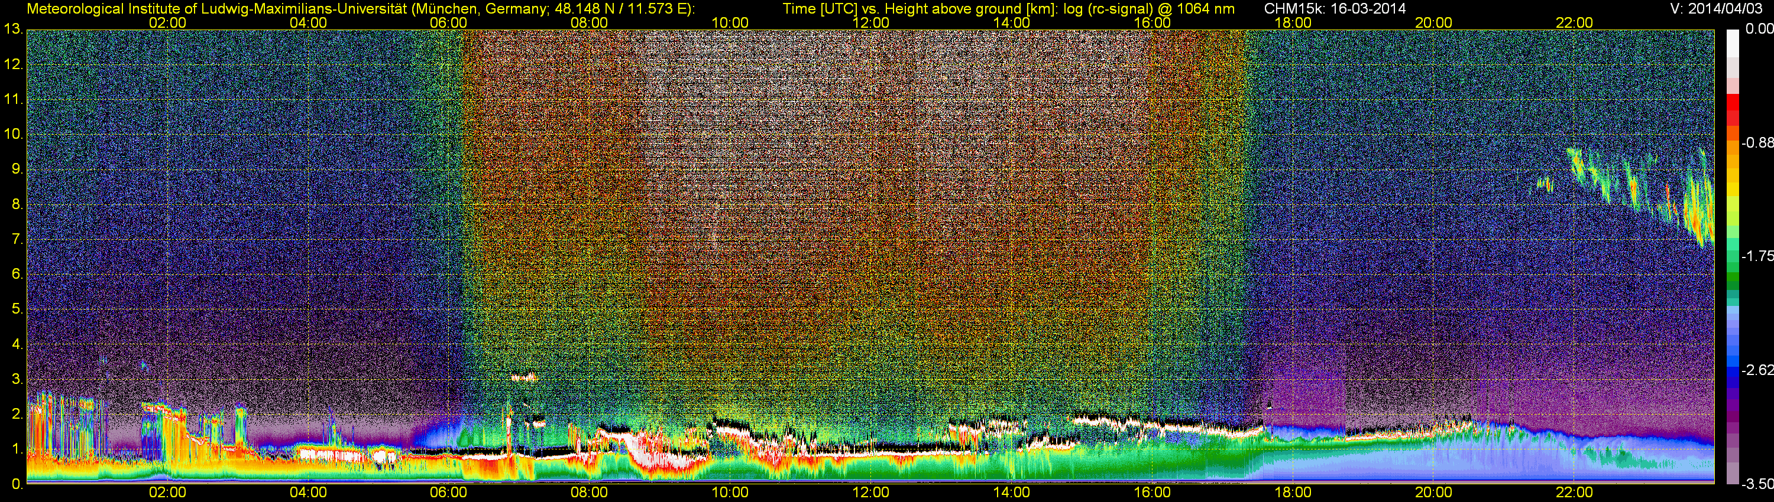Click the 20:00 label on the bottom time axis
The width and height of the screenshot is (1774, 502).
tap(1434, 493)
